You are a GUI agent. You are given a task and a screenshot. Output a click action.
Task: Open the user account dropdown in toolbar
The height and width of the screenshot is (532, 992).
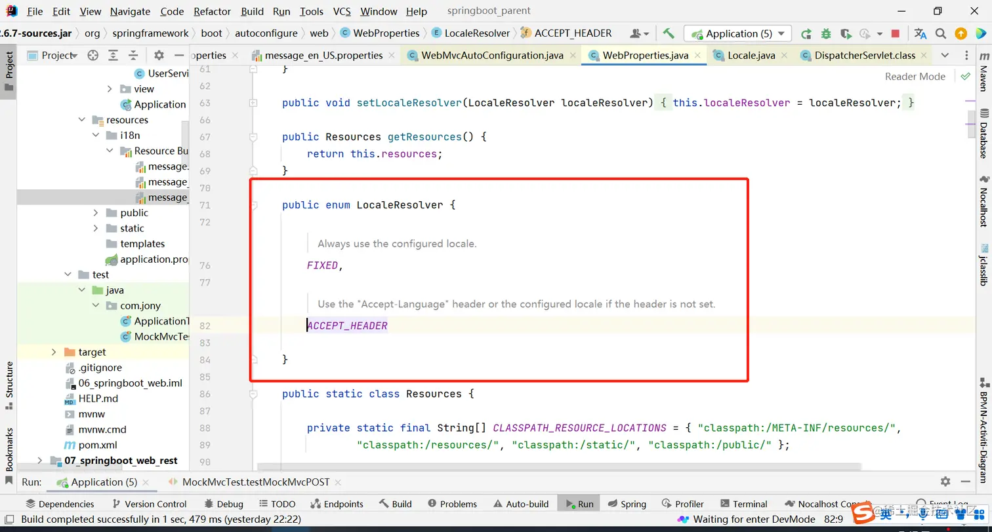point(640,33)
